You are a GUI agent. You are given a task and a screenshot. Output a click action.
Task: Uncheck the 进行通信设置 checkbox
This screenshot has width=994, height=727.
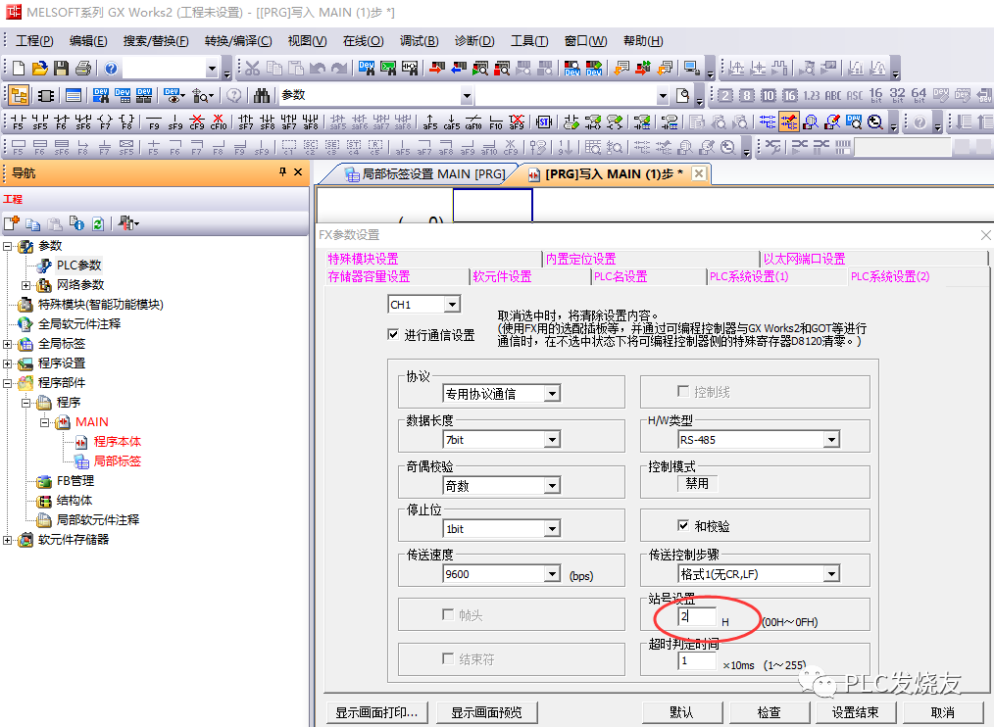[394, 335]
